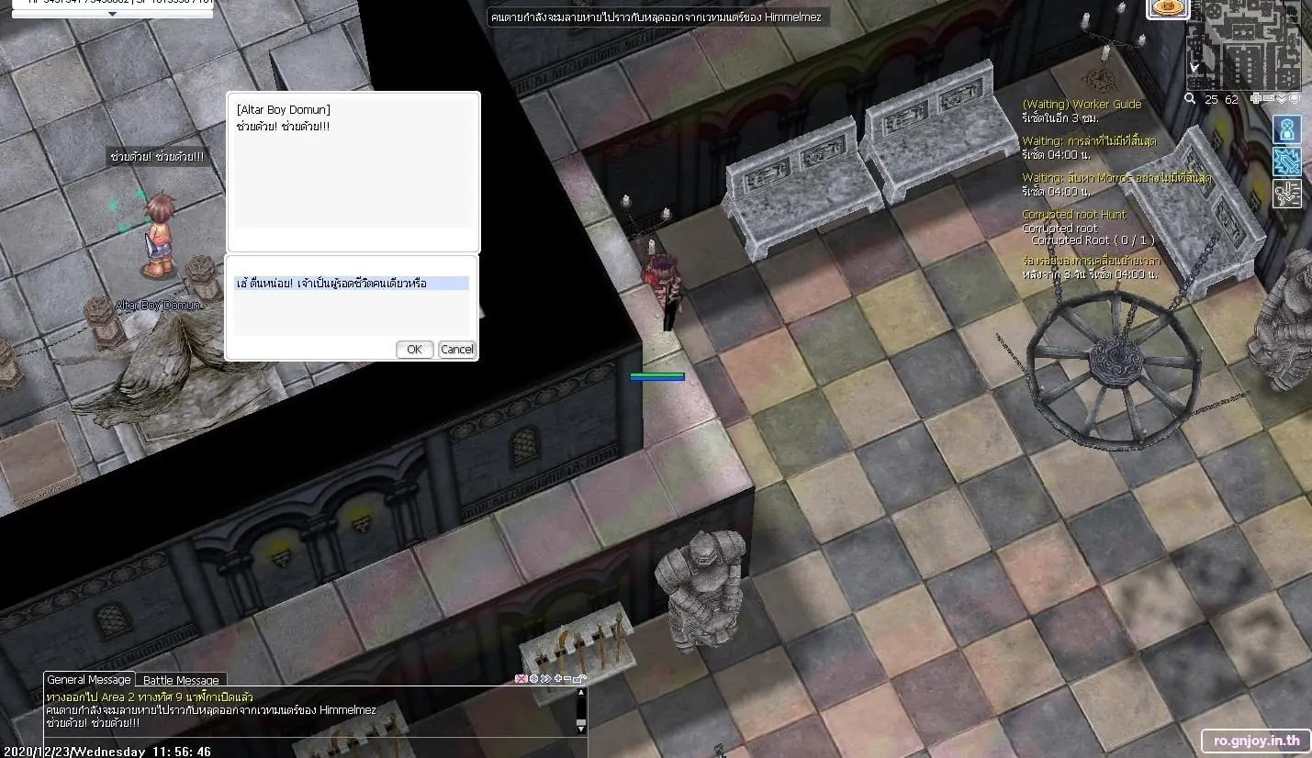This screenshot has width=1312, height=758.
Task: Open the minimap search magnifier
Action: coord(1190,98)
